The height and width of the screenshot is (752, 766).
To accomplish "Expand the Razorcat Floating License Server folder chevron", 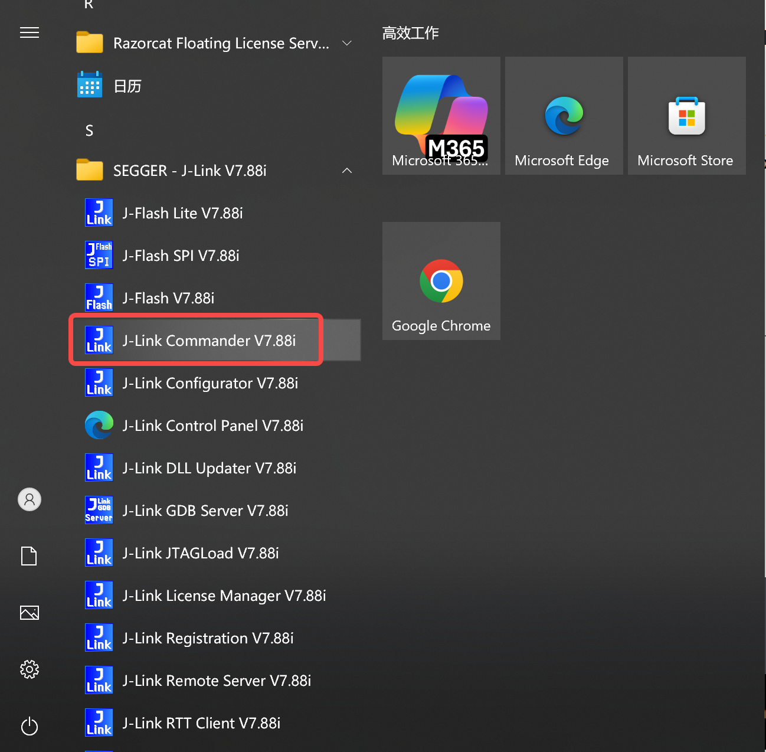I will pos(347,43).
